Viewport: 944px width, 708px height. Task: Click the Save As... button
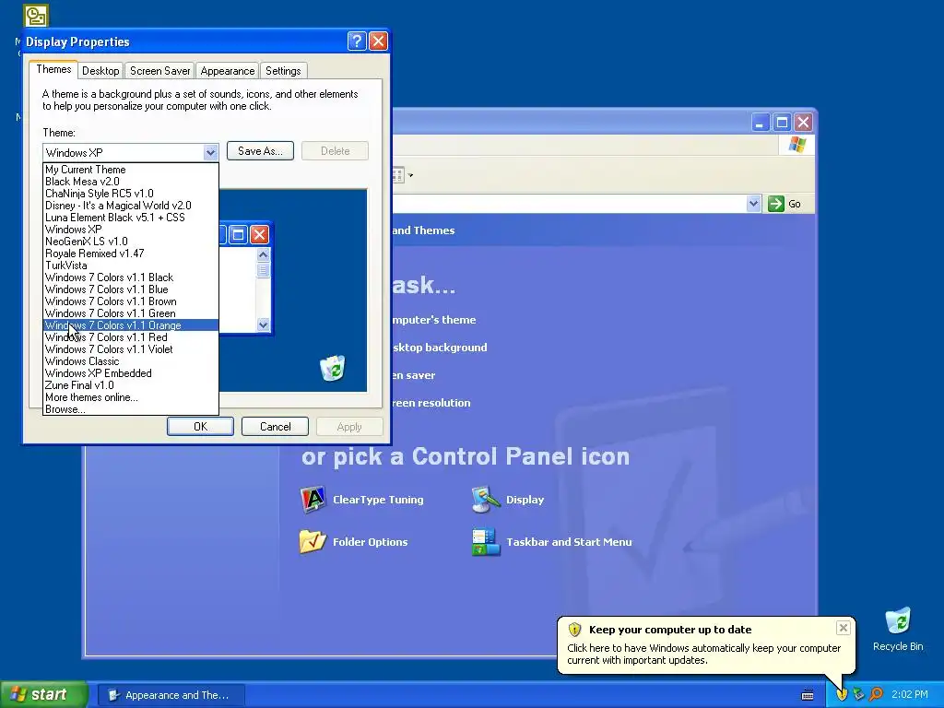pos(260,151)
